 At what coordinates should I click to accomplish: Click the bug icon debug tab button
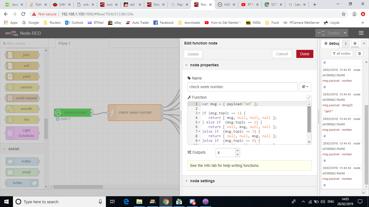click(x=355, y=43)
